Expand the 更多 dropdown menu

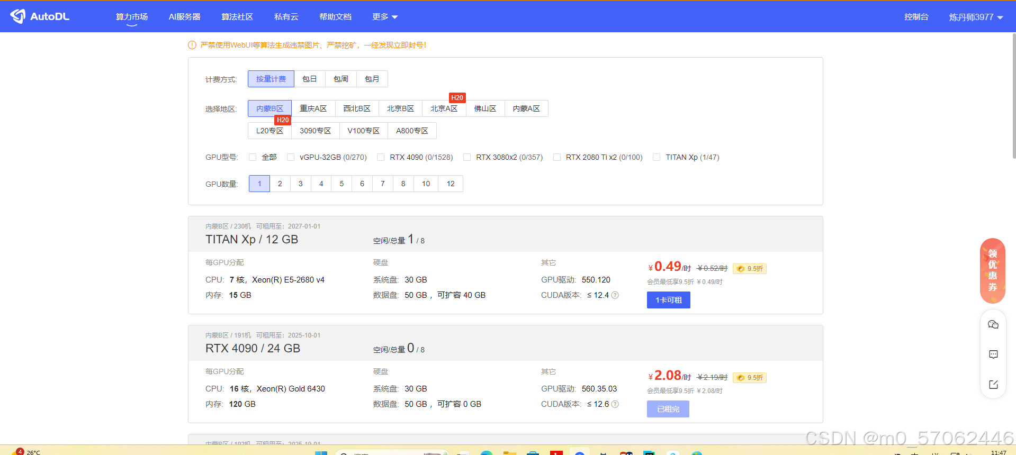(x=384, y=17)
